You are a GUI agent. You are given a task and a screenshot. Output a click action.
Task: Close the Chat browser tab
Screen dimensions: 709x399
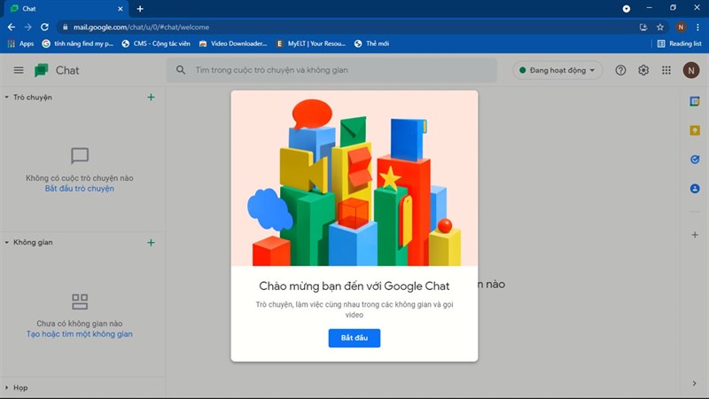[121, 9]
